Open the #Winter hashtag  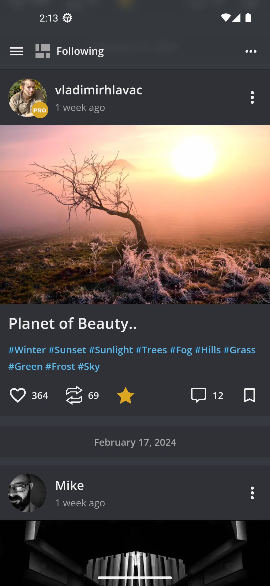[x=27, y=350]
